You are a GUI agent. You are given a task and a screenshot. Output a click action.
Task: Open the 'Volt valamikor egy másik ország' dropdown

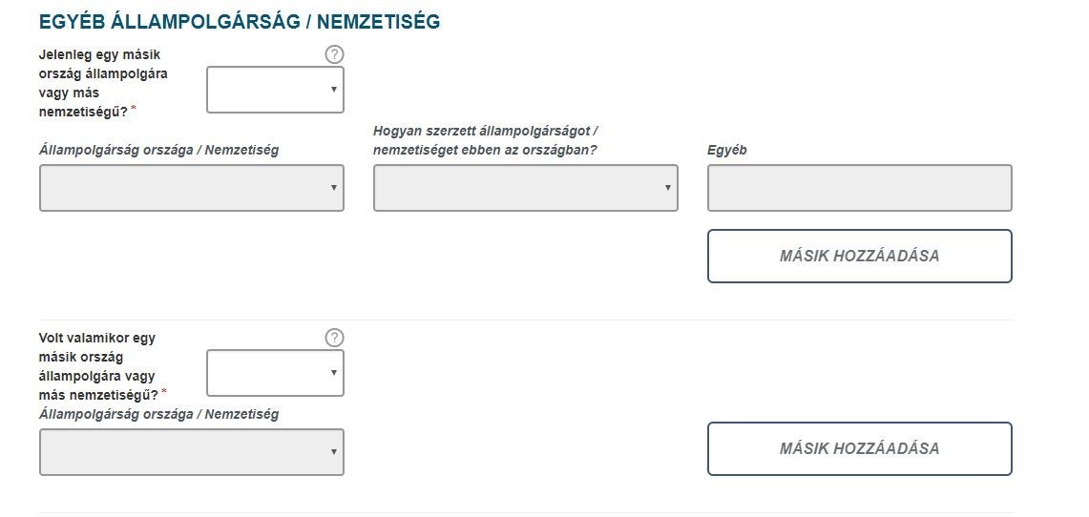coord(275,373)
